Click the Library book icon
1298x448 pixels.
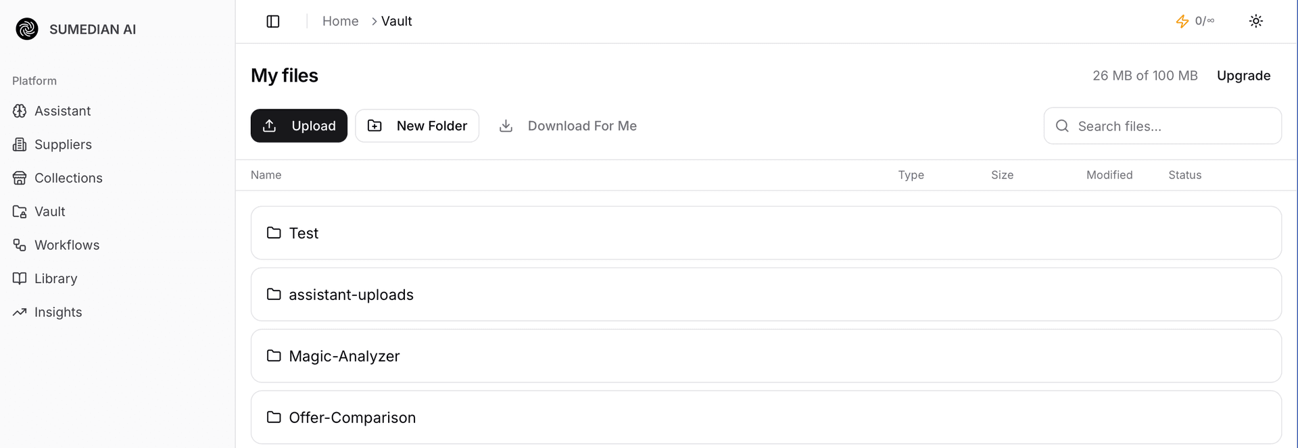[x=20, y=278]
